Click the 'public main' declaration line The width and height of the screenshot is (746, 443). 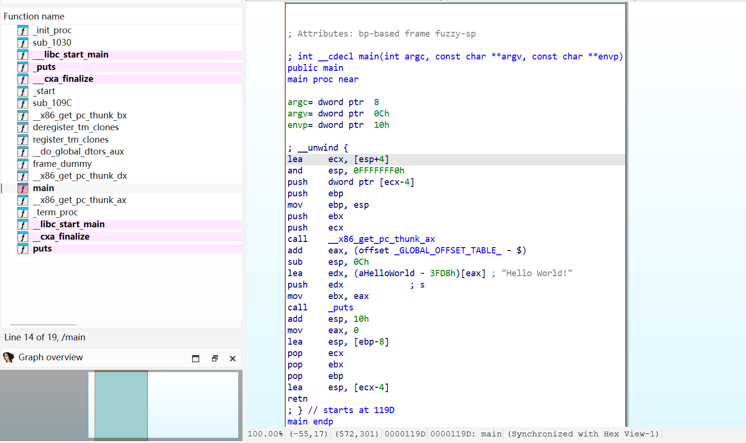point(315,68)
